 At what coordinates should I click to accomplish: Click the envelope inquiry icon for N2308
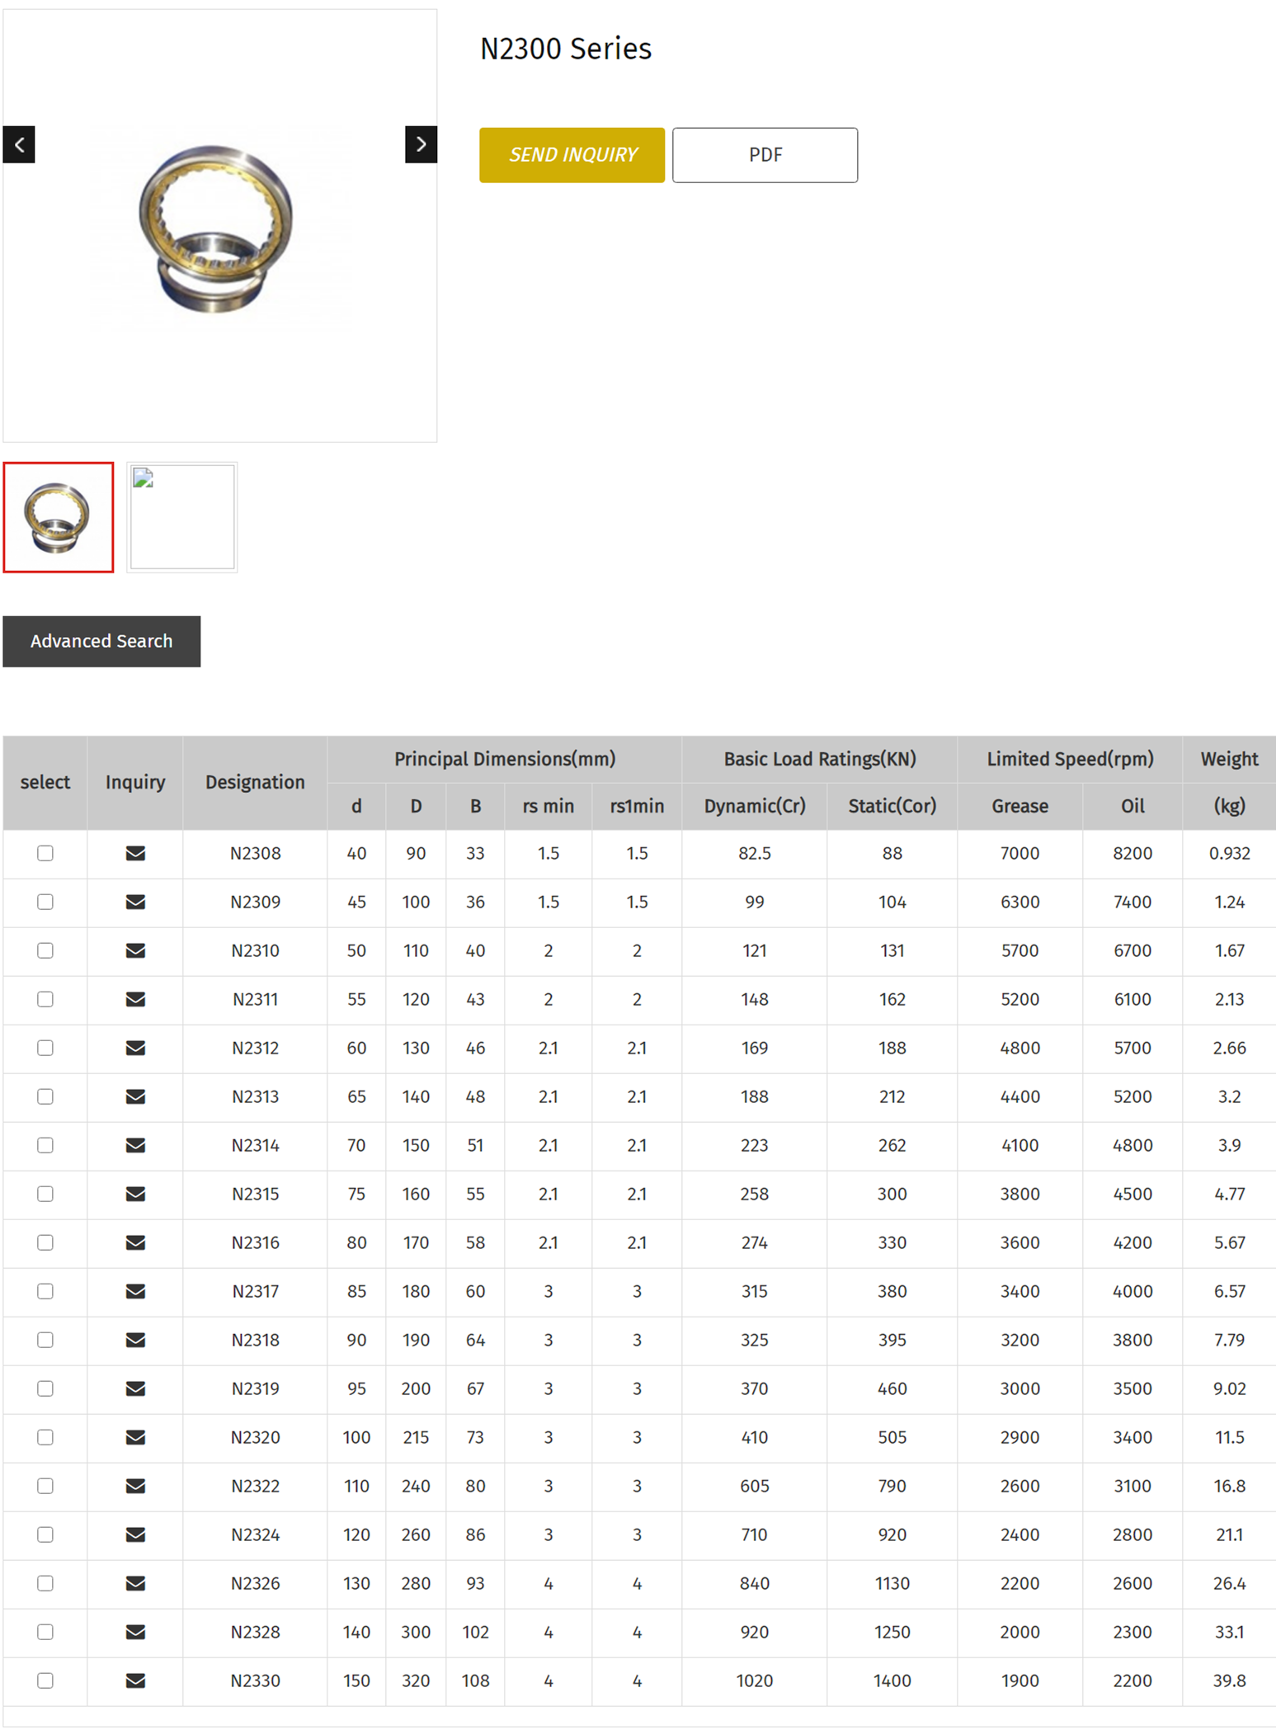click(135, 853)
